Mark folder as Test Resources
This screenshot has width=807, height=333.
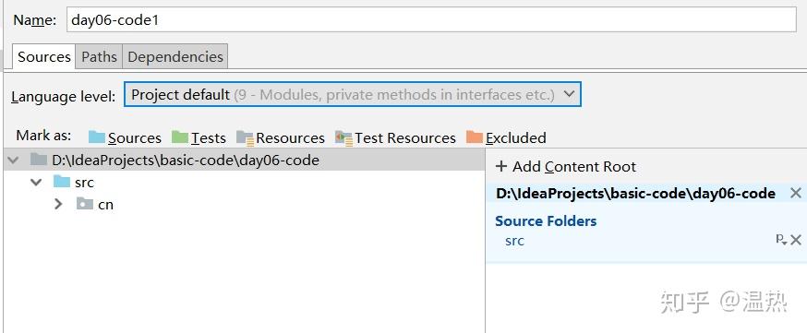tap(395, 137)
